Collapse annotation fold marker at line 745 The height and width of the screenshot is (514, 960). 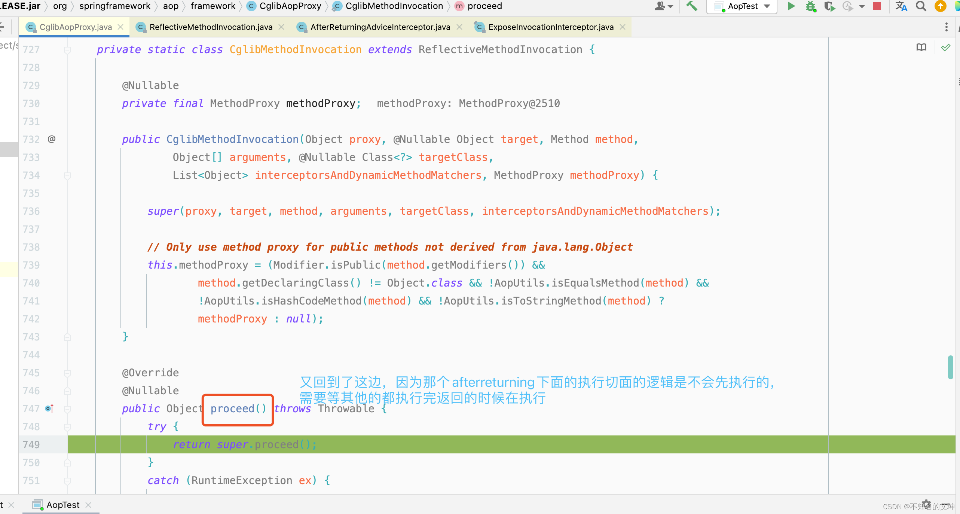(x=67, y=373)
